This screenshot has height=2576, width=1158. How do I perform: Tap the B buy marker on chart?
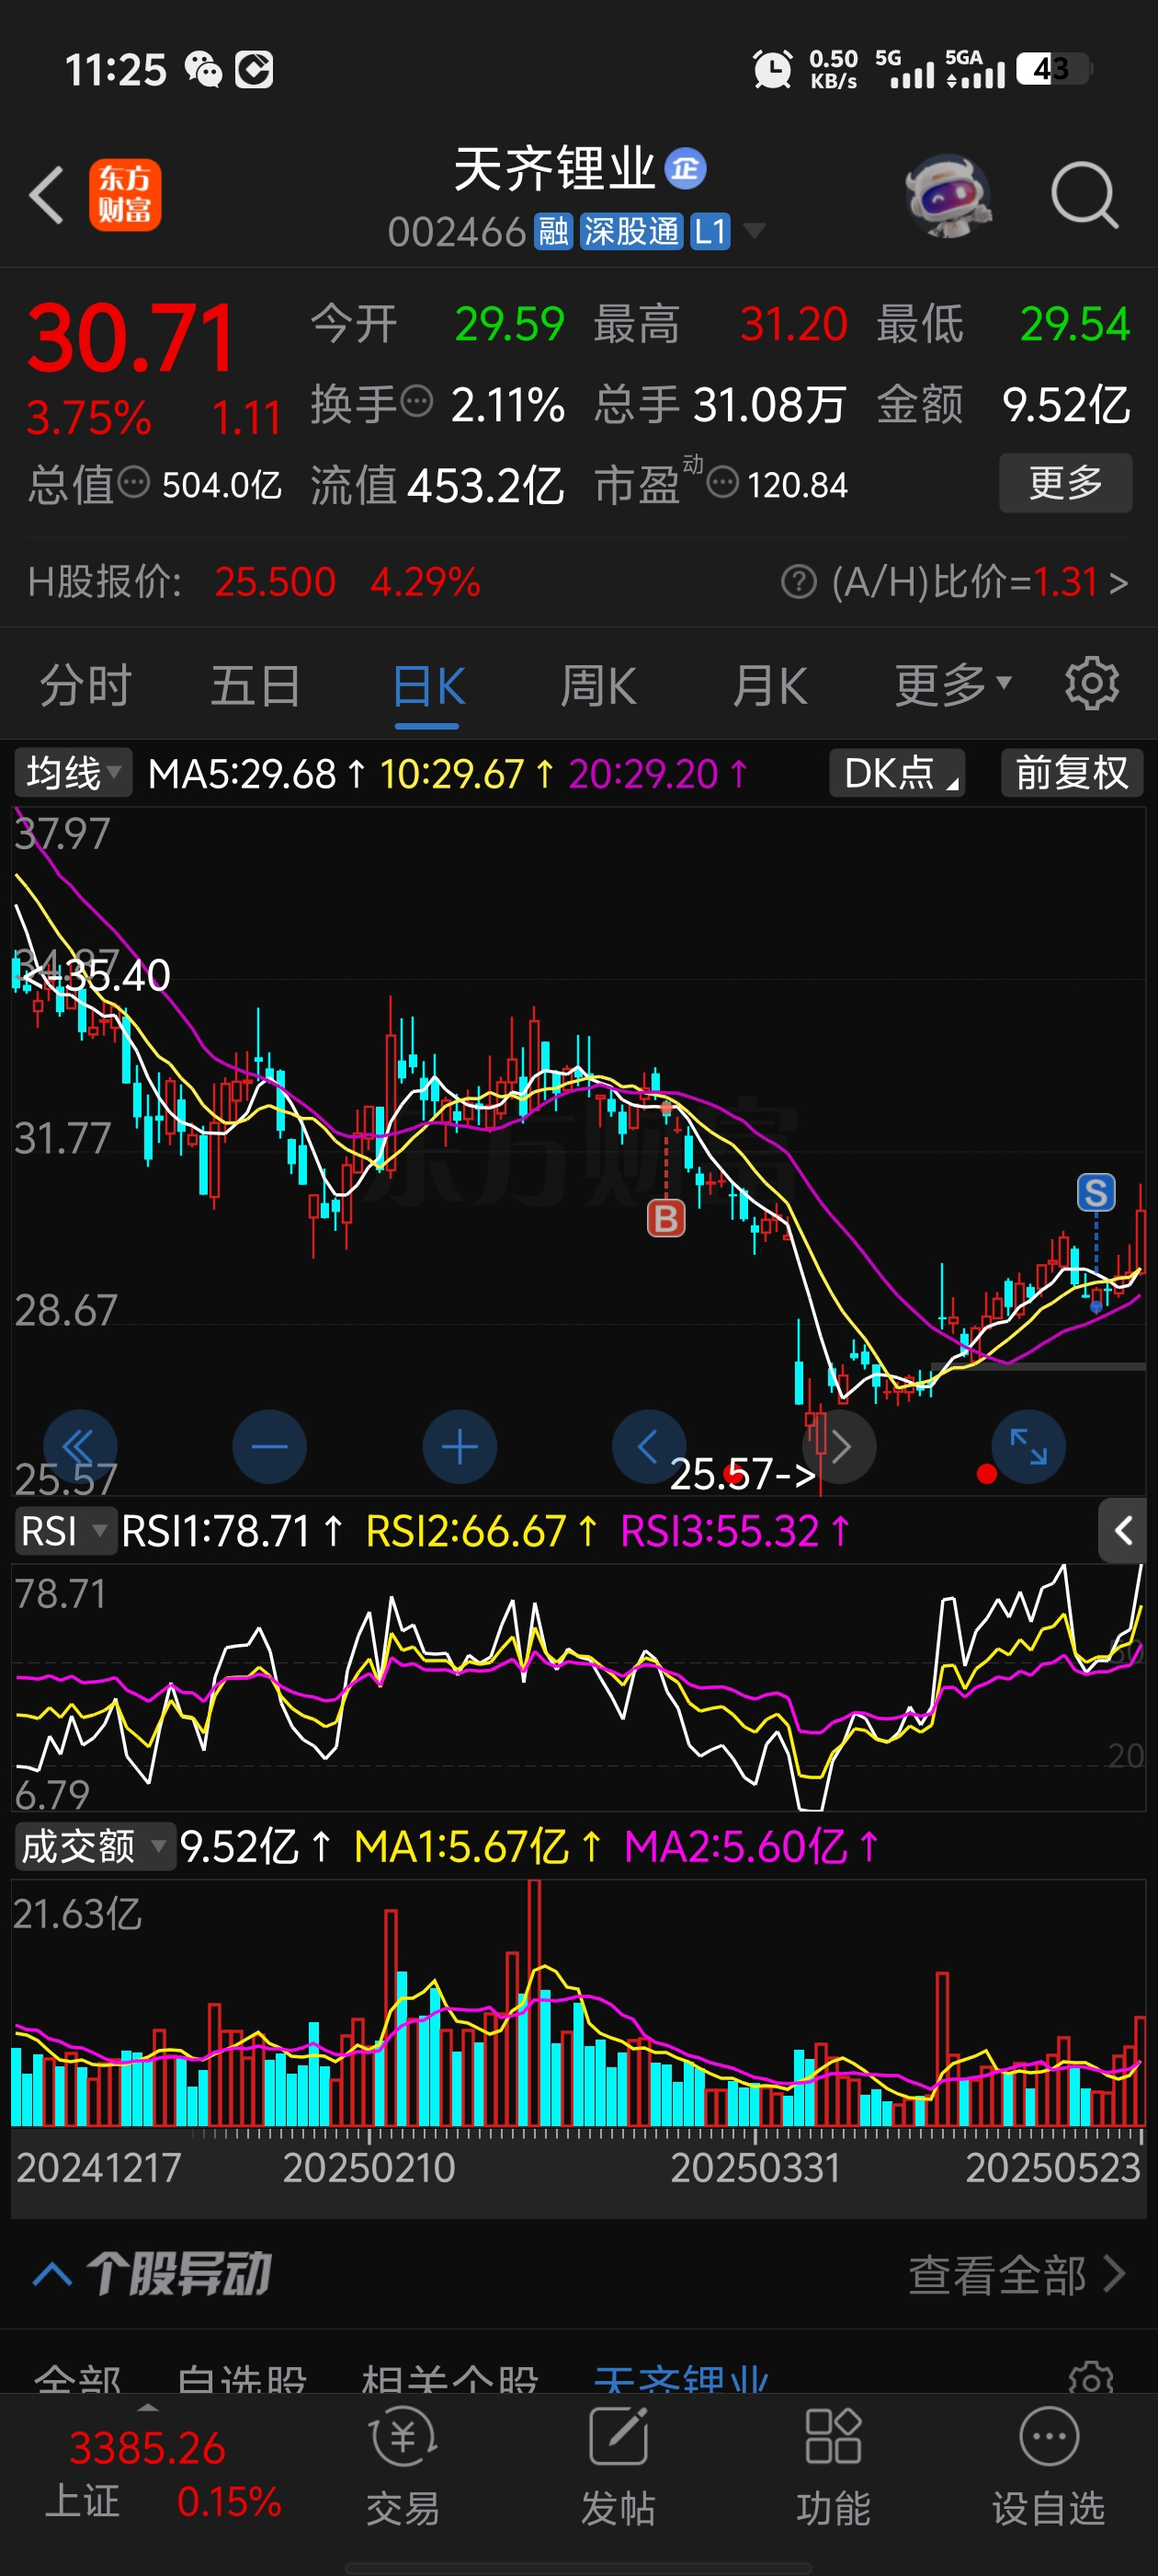tap(666, 1218)
